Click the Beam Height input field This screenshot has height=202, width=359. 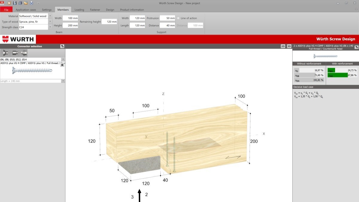click(x=71, y=25)
